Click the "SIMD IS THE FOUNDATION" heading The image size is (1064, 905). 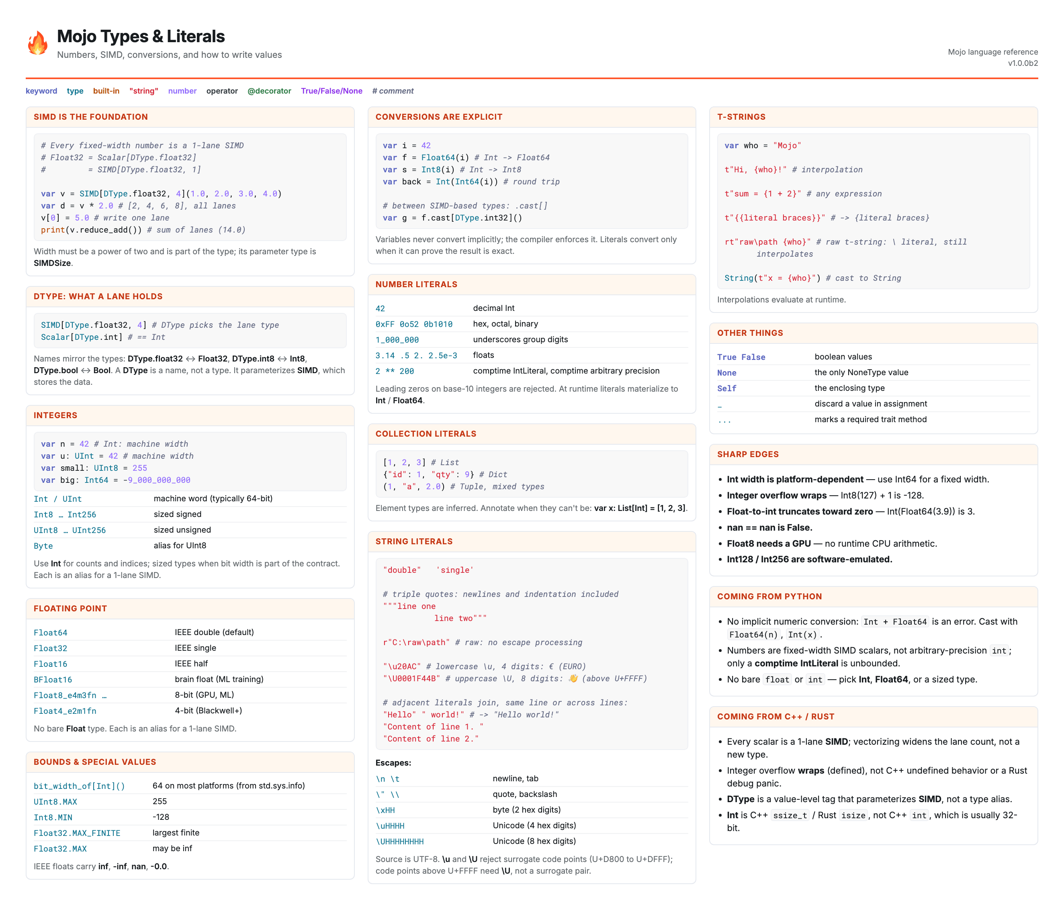pos(91,117)
